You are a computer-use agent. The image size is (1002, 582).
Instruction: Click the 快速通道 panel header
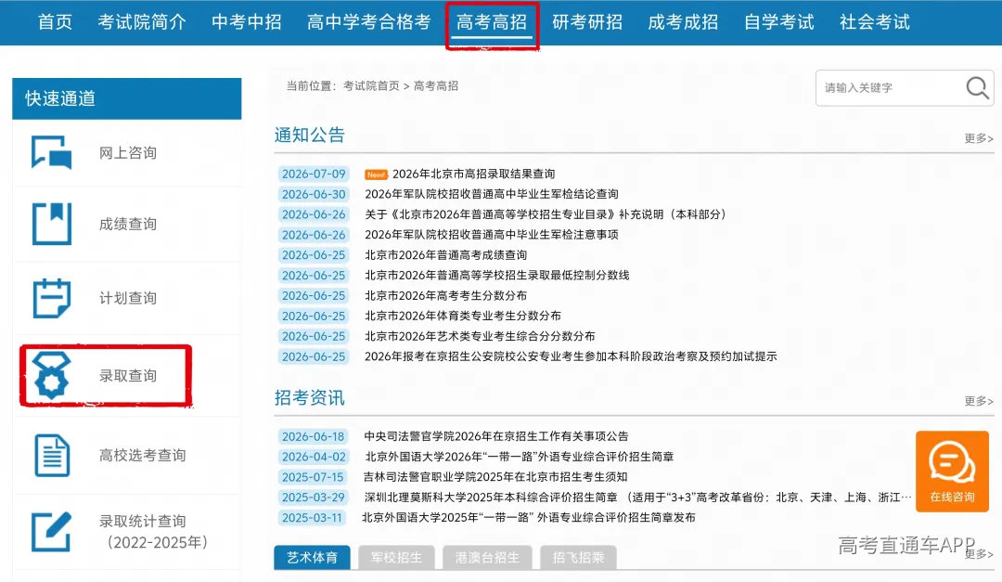pyautogui.click(x=126, y=98)
